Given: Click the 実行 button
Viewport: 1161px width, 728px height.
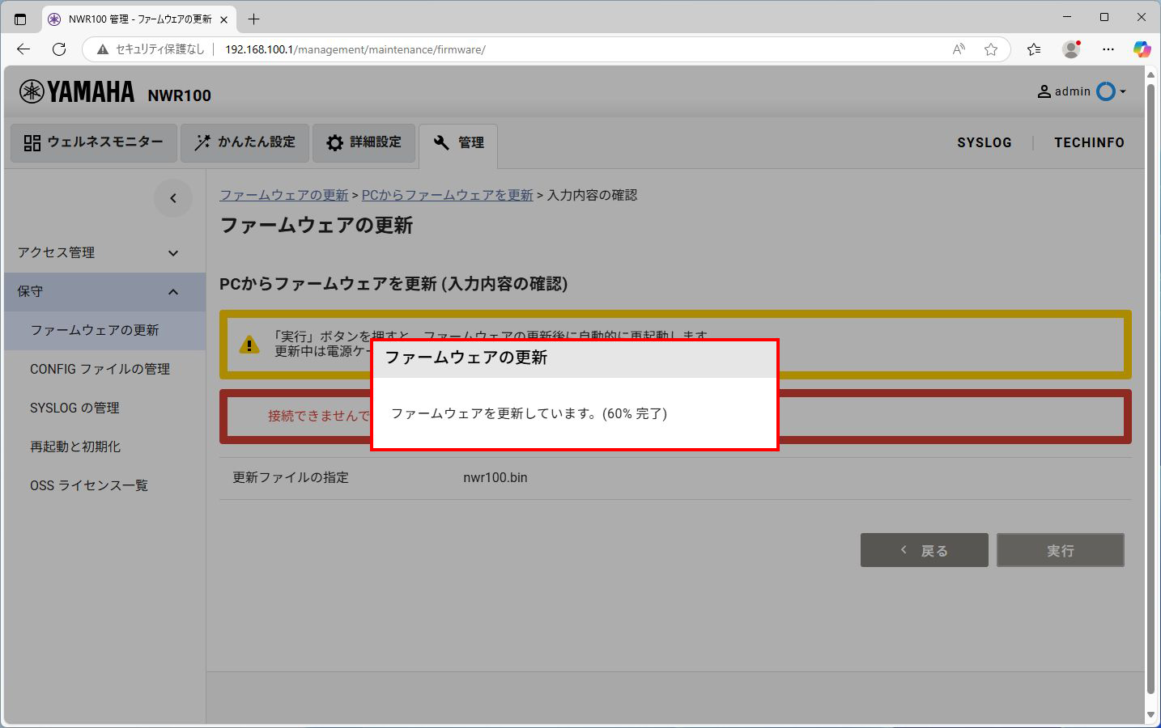Looking at the screenshot, I should pyautogui.click(x=1060, y=550).
